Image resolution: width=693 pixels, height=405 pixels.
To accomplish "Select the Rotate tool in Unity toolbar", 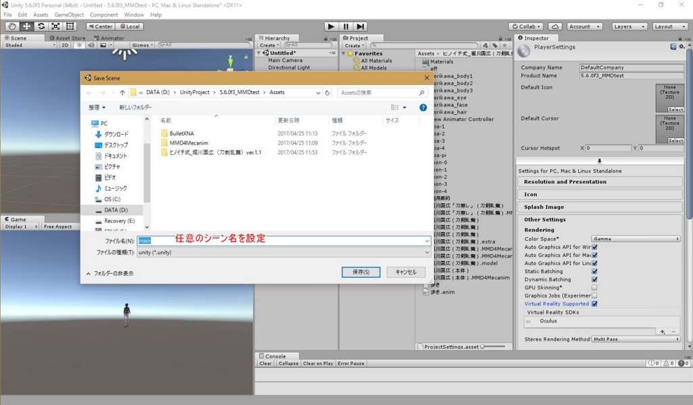I will (41, 26).
